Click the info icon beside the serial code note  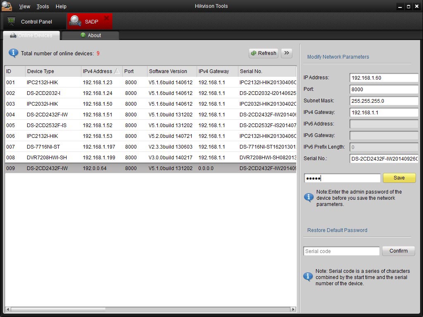coord(308,277)
